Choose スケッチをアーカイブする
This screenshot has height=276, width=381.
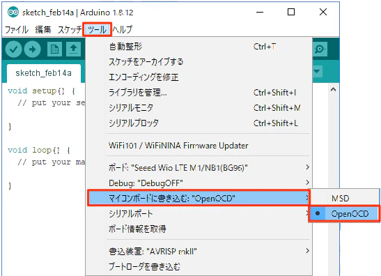click(x=199, y=62)
